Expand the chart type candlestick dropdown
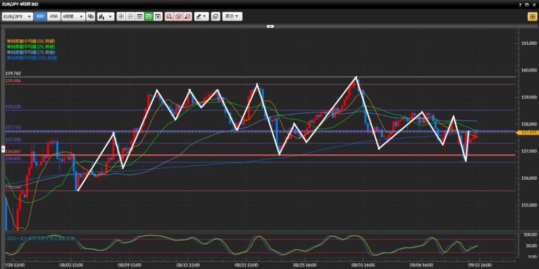This screenshot has height=269, width=539. (105, 16)
